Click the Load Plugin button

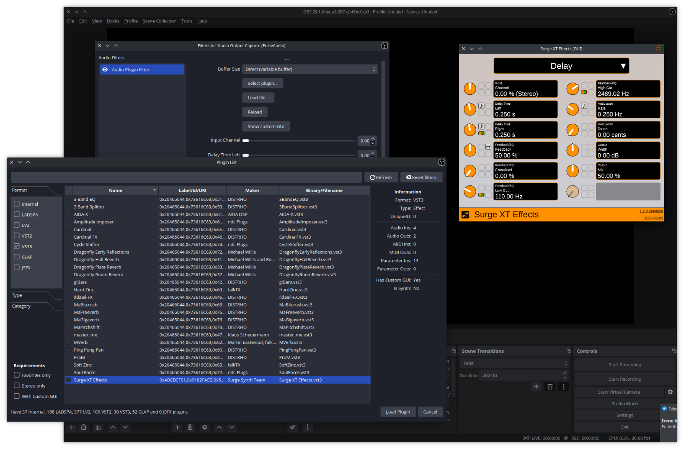[x=398, y=412]
